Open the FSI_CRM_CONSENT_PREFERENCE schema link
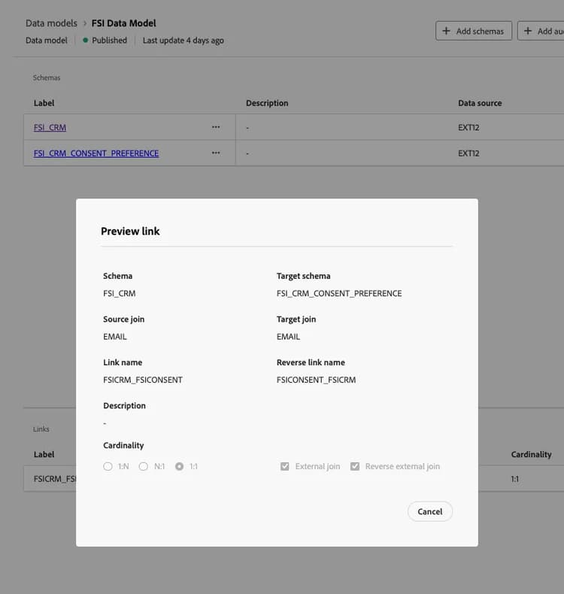Viewport: 564px width, 594px height. pos(96,153)
